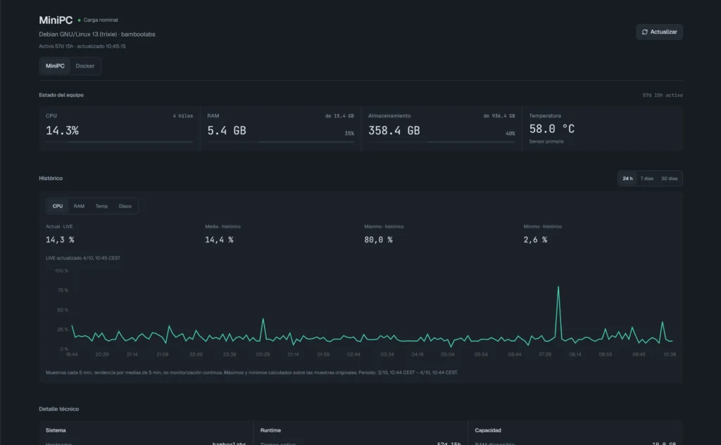Click the Actual LIVE value 14,3 %
Viewport: 721px width, 445px height.
tap(60, 240)
